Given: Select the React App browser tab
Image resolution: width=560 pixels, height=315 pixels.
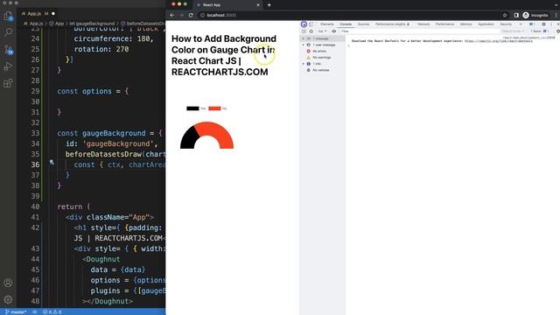Looking at the screenshot, I should [x=228, y=5].
